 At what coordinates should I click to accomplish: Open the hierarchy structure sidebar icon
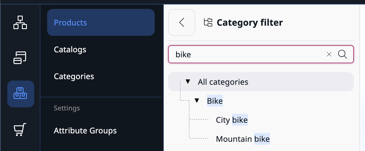(20, 22)
